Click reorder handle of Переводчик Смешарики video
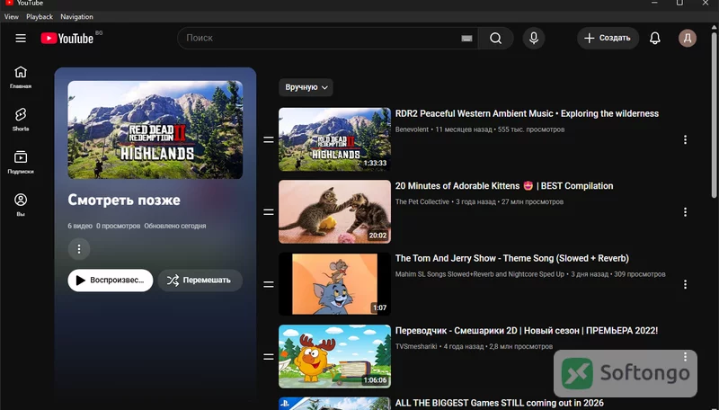 coord(269,357)
